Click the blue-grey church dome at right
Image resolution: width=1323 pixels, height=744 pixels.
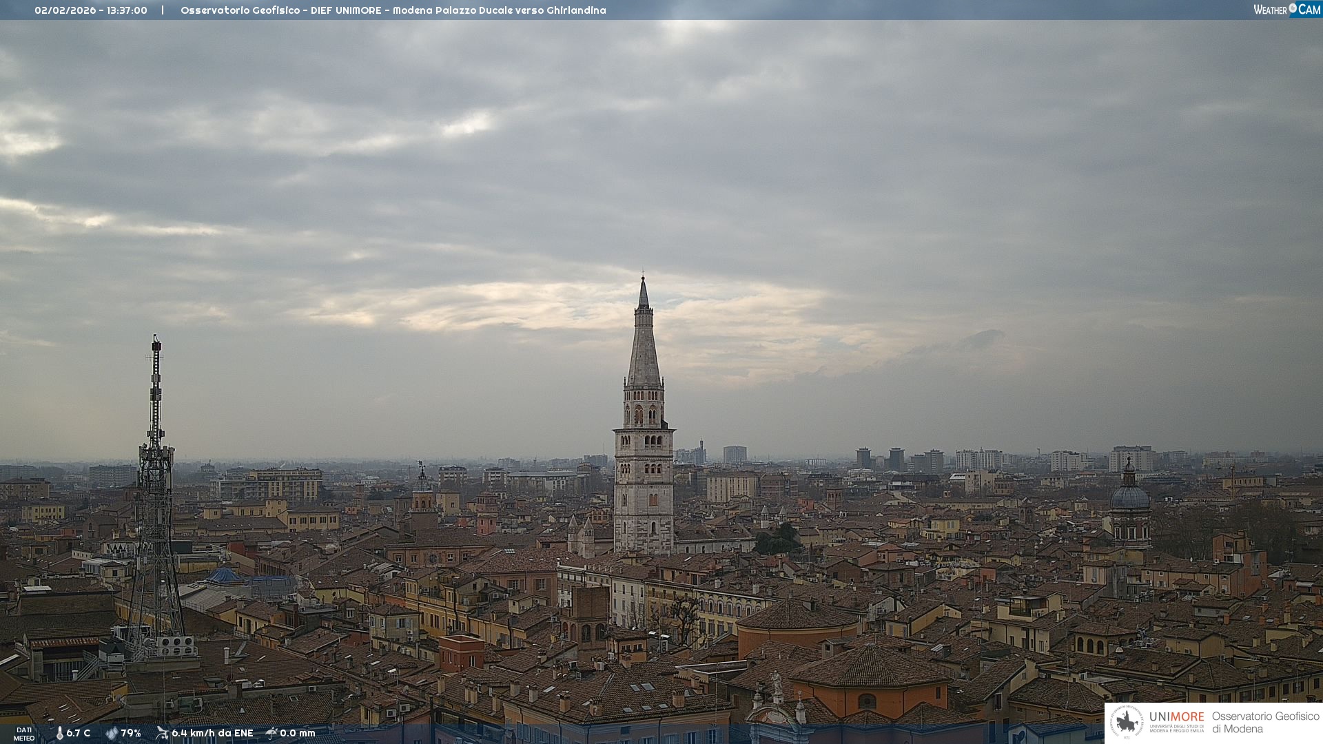pos(1129,496)
